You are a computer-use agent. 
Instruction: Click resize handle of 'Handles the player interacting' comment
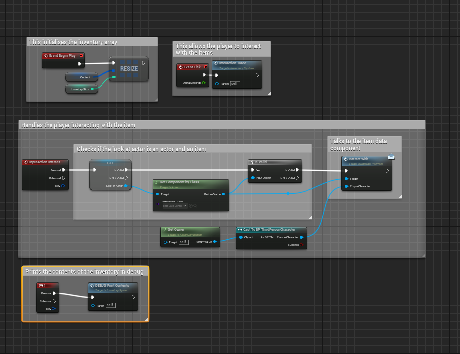(423, 255)
